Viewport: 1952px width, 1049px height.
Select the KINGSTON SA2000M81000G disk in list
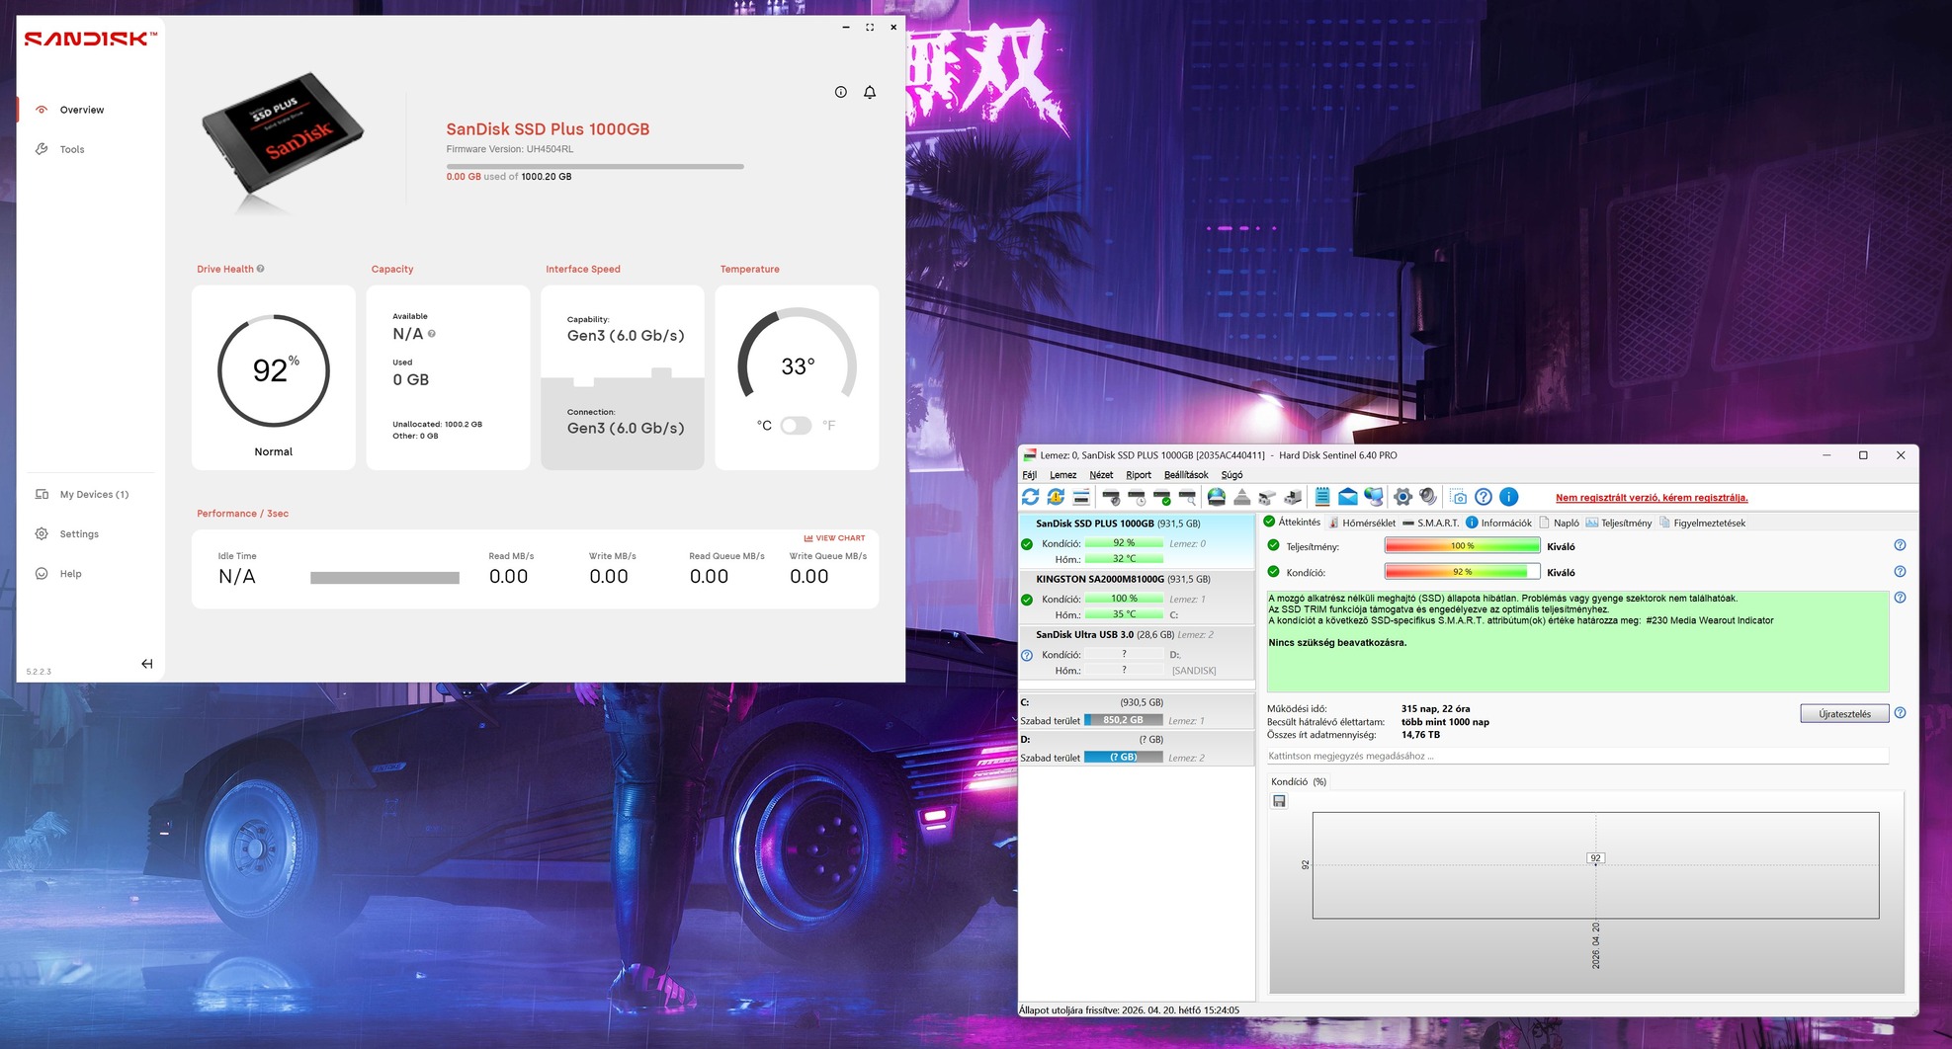tap(1137, 597)
